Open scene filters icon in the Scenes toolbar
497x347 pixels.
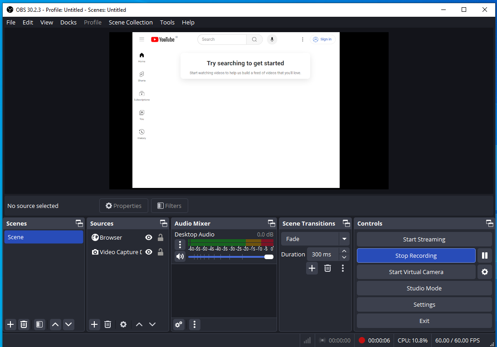39,324
